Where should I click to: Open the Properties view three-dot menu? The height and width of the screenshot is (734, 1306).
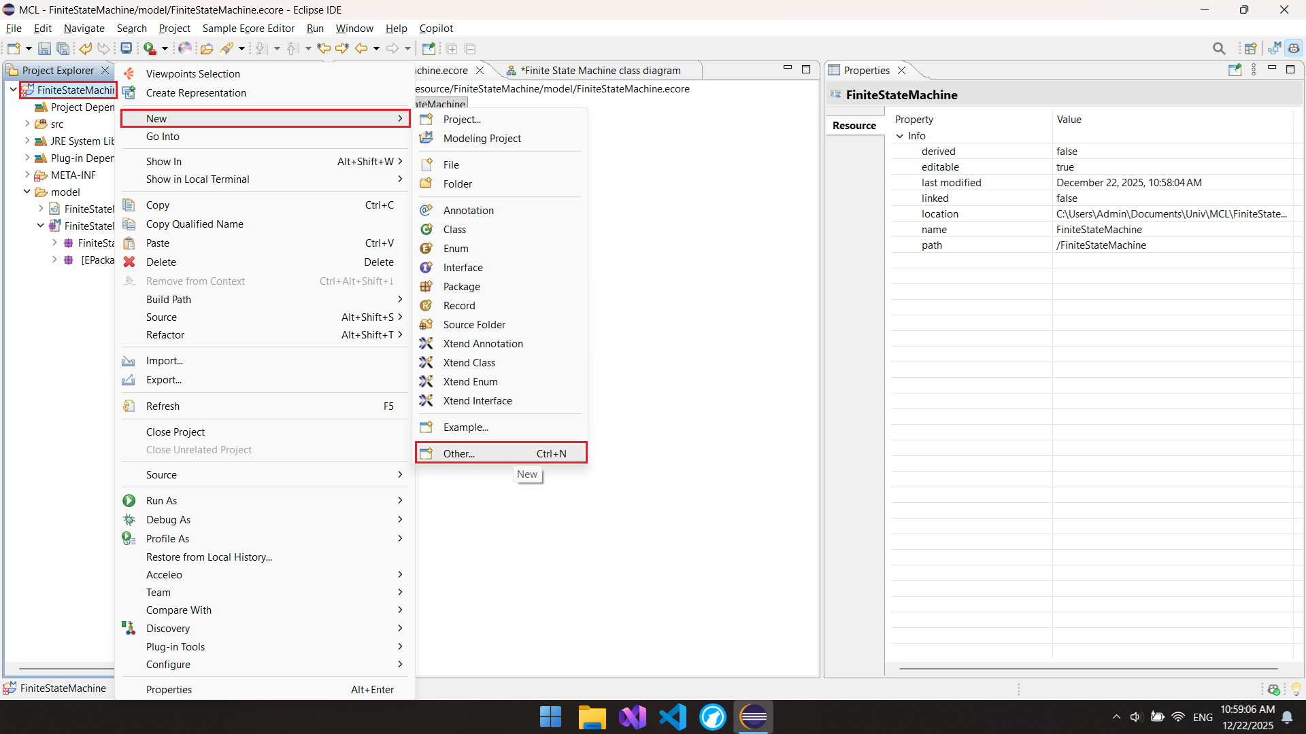click(x=1254, y=70)
